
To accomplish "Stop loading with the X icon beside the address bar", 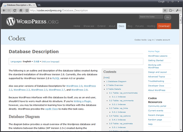I will [165, 11].
